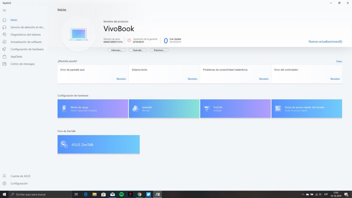Click the battery icon on Modo de carga tile
The height and width of the screenshot is (198, 352).
[x=64, y=109]
